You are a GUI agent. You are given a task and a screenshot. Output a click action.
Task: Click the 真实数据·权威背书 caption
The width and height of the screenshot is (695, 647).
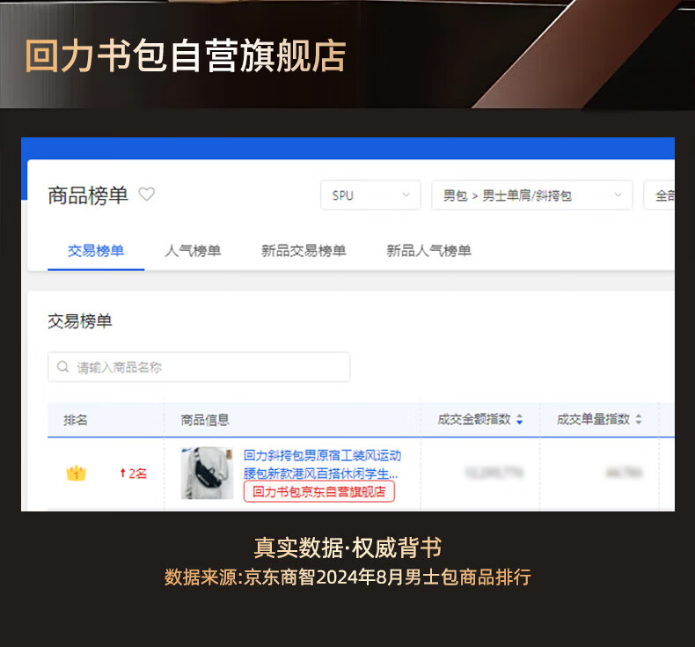click(x=348, y=548)
